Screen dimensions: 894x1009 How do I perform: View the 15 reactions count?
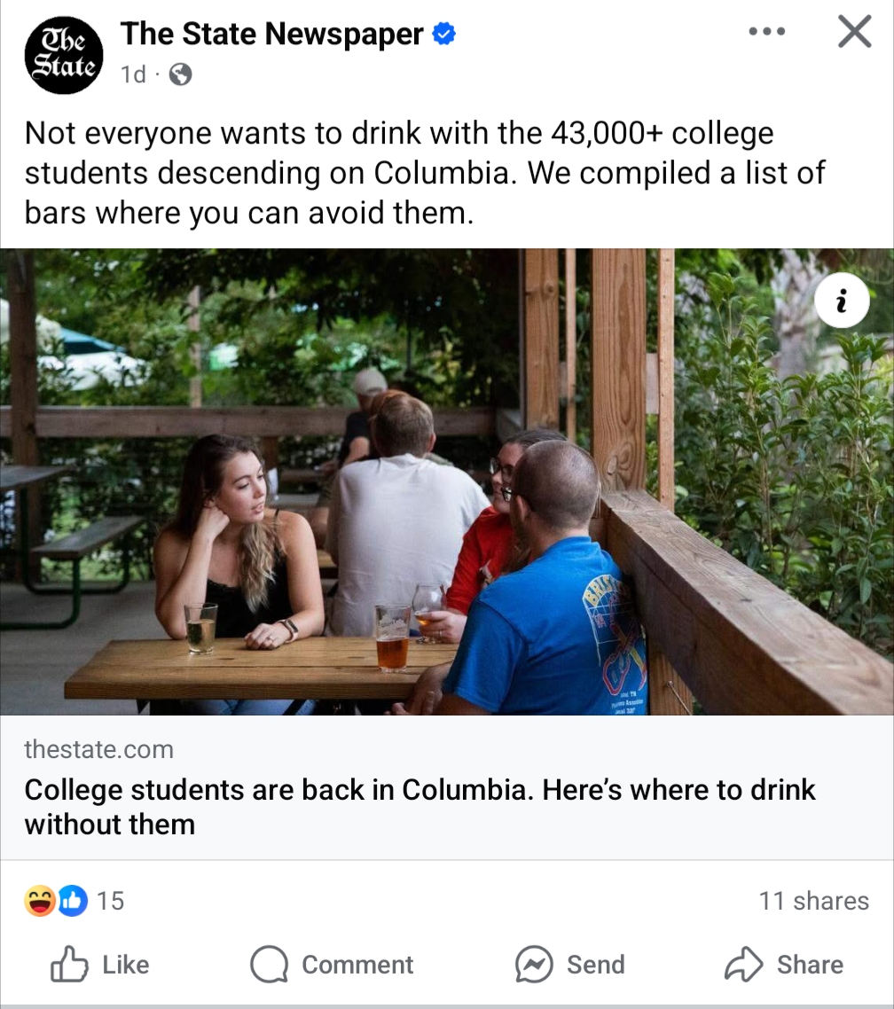tap(110, 902)
